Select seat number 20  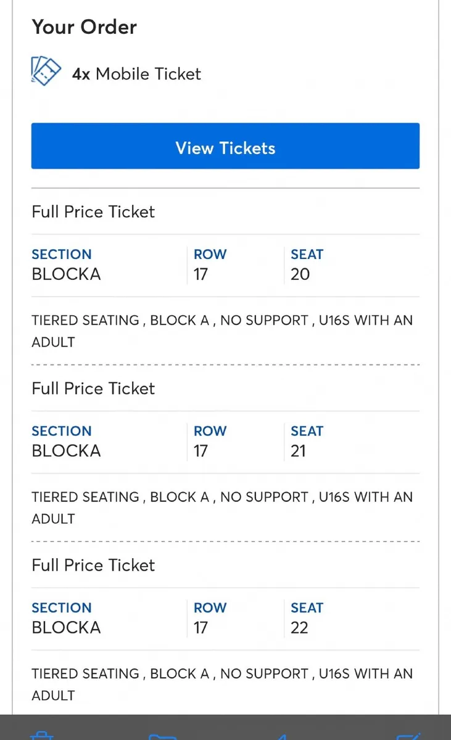coord(300,274)
